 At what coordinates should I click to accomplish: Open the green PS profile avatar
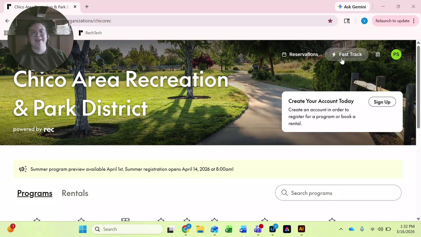coord(396,54)
